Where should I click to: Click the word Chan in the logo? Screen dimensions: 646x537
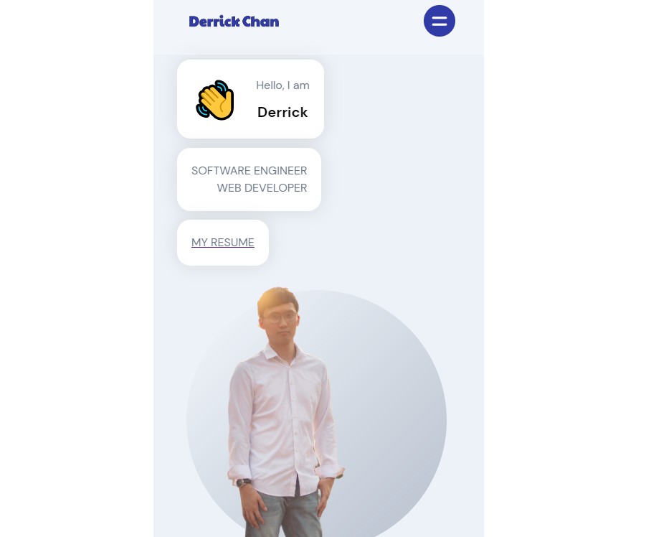click(260, 22)
